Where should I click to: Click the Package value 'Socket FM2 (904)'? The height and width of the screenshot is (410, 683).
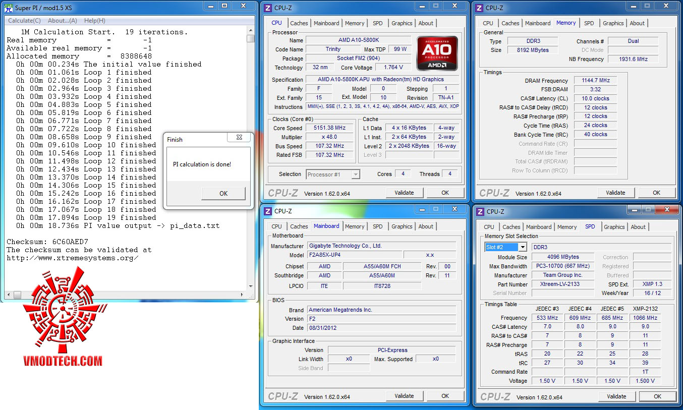(358, 58)
